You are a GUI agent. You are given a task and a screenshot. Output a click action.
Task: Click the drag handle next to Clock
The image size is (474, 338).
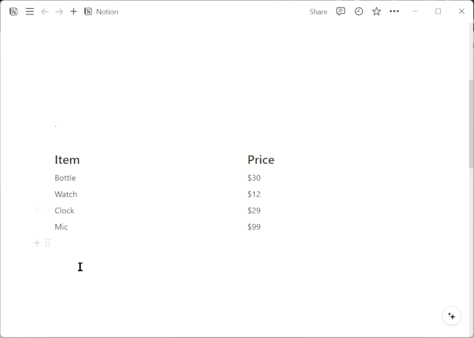[x=48, y=210]
